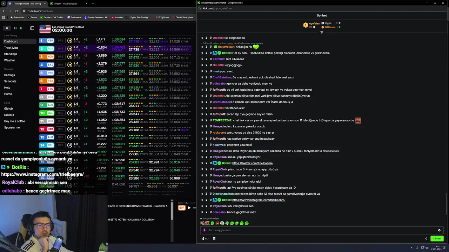Image resolution: width=449 pixels, height=252 pixels.
Task: Open the Discord link
Action: (9, 115)
